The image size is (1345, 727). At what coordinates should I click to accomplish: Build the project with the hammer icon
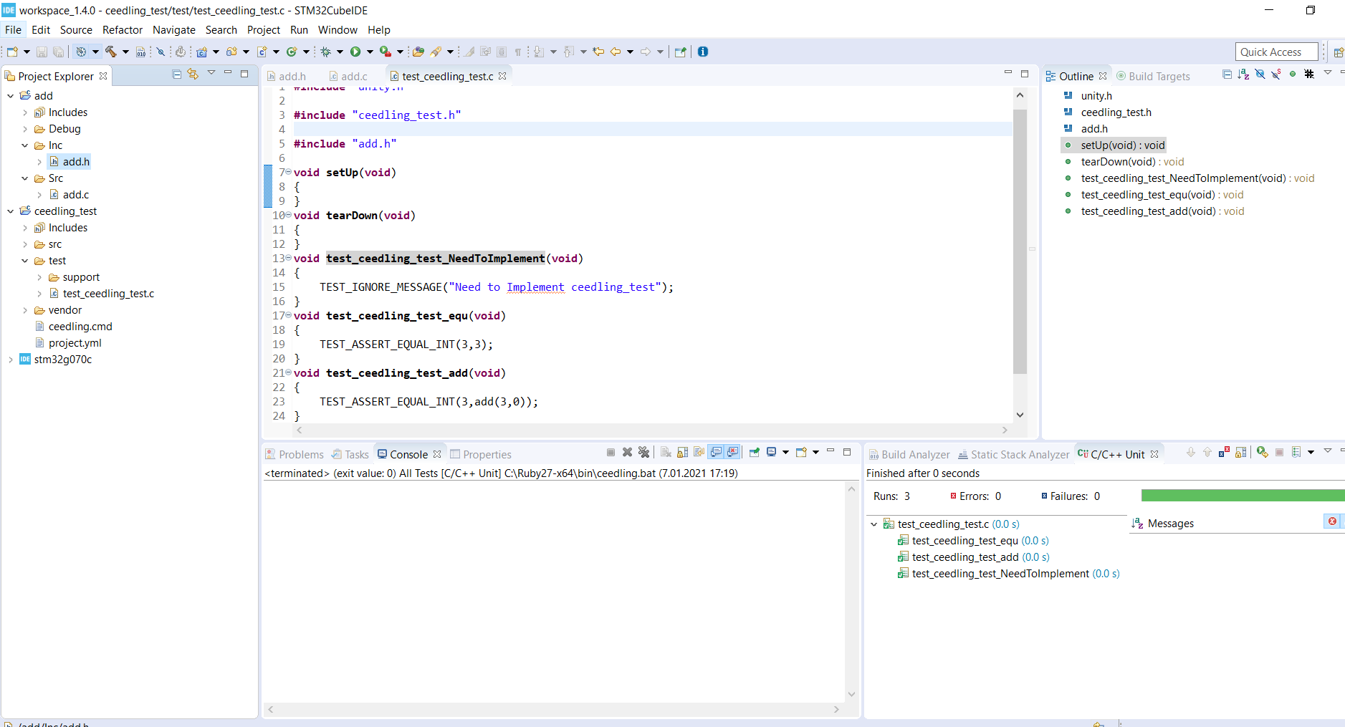(111, 52)
